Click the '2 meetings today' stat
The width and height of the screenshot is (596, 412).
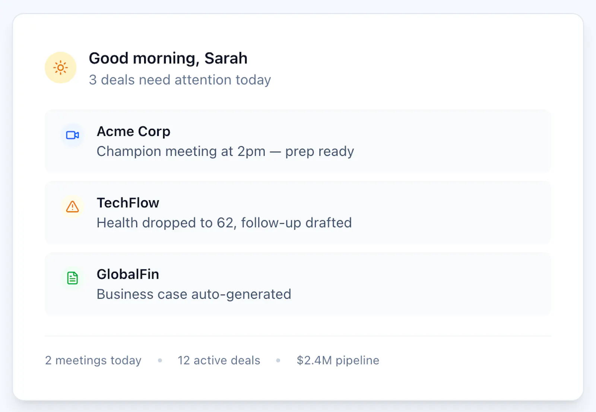point(93,360)
